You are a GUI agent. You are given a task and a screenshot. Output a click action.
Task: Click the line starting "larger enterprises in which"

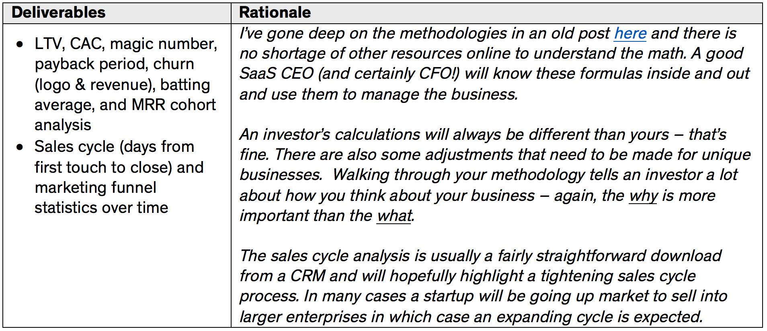point(471,317)
